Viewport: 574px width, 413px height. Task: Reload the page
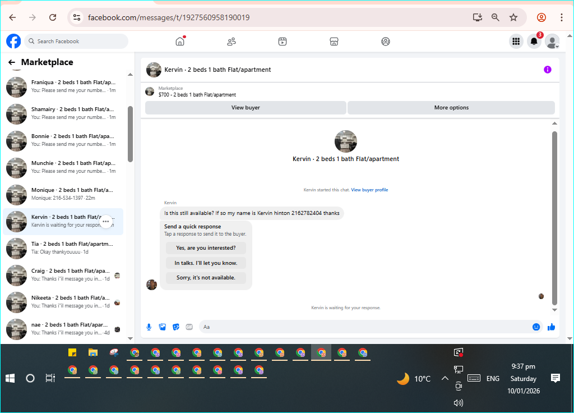click(53, 17)
